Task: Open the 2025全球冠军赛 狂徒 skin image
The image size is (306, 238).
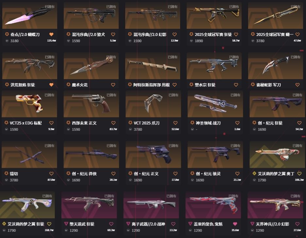Action: tap(214, 15)
